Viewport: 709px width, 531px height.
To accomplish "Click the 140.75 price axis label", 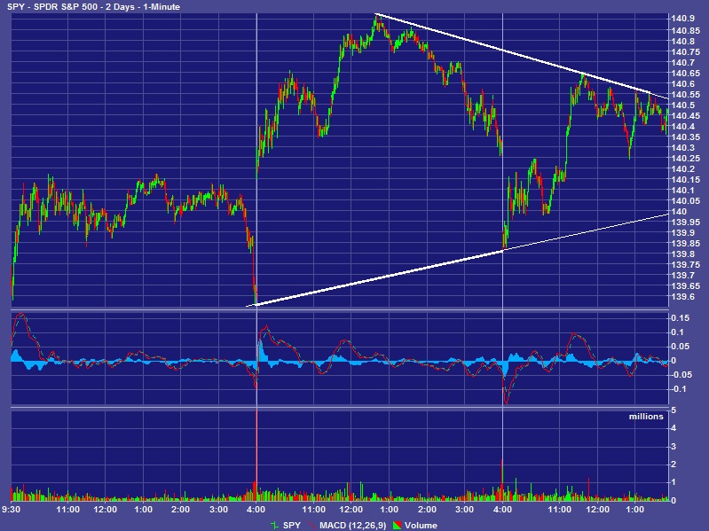I will coord(686,52).
